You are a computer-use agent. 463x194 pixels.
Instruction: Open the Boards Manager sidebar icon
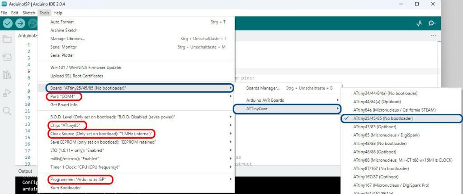(x=7, y=57)
